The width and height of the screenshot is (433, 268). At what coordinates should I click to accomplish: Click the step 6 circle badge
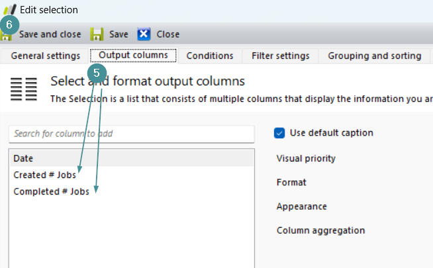[9, 24]
